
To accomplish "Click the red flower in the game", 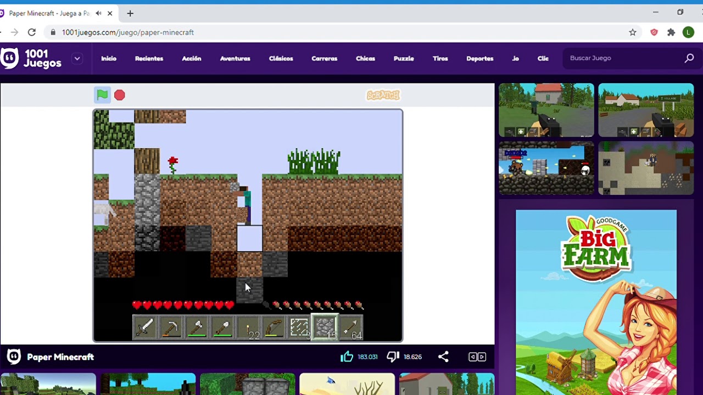I will point(173,164).
